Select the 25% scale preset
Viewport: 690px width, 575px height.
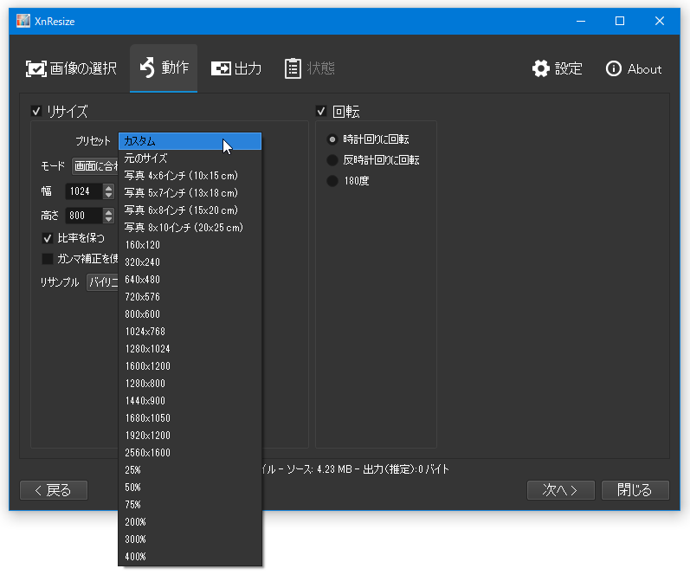[x=190, y=469]
